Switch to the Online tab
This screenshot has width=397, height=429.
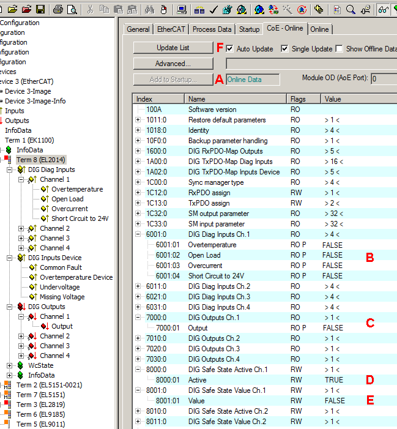pos(319,29)
